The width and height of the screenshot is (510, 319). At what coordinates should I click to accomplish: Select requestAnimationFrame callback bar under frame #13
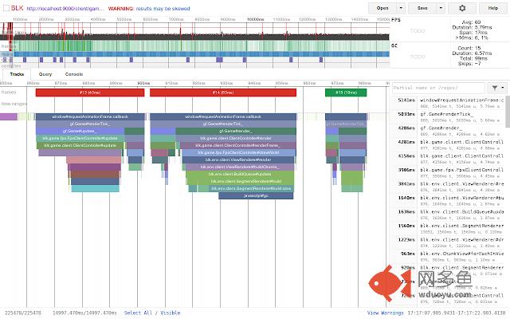click(x=90, y=117)
